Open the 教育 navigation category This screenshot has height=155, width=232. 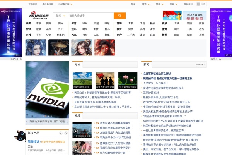tap(119, 29)
